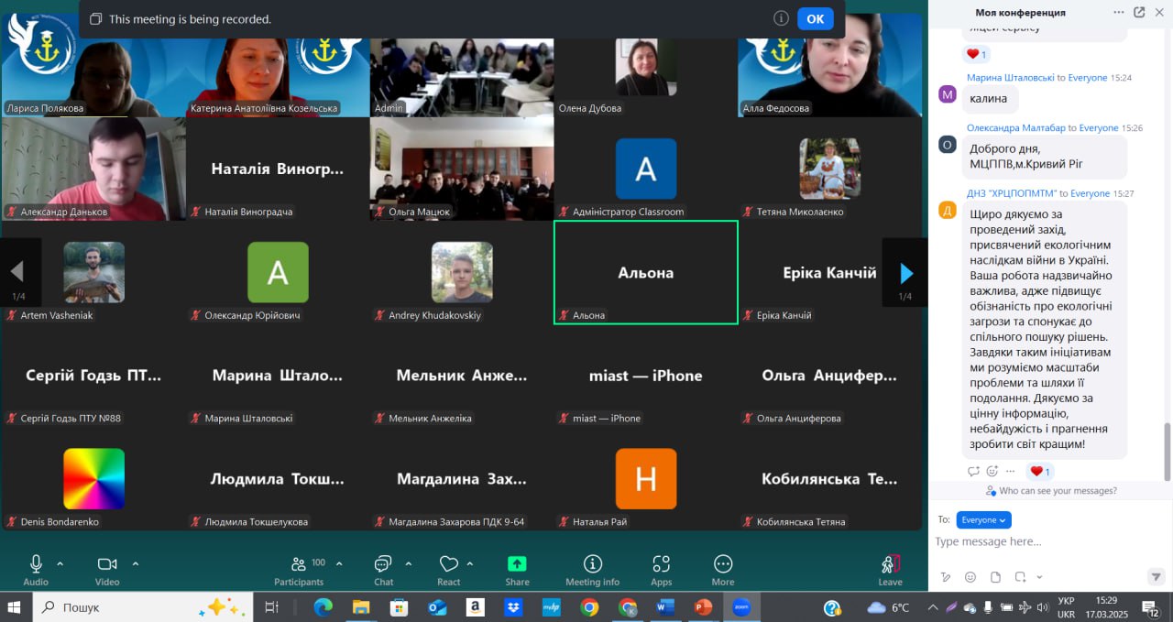1173x622 pixels.
Task: Expand the React options chevron
Action: point(470,563)
